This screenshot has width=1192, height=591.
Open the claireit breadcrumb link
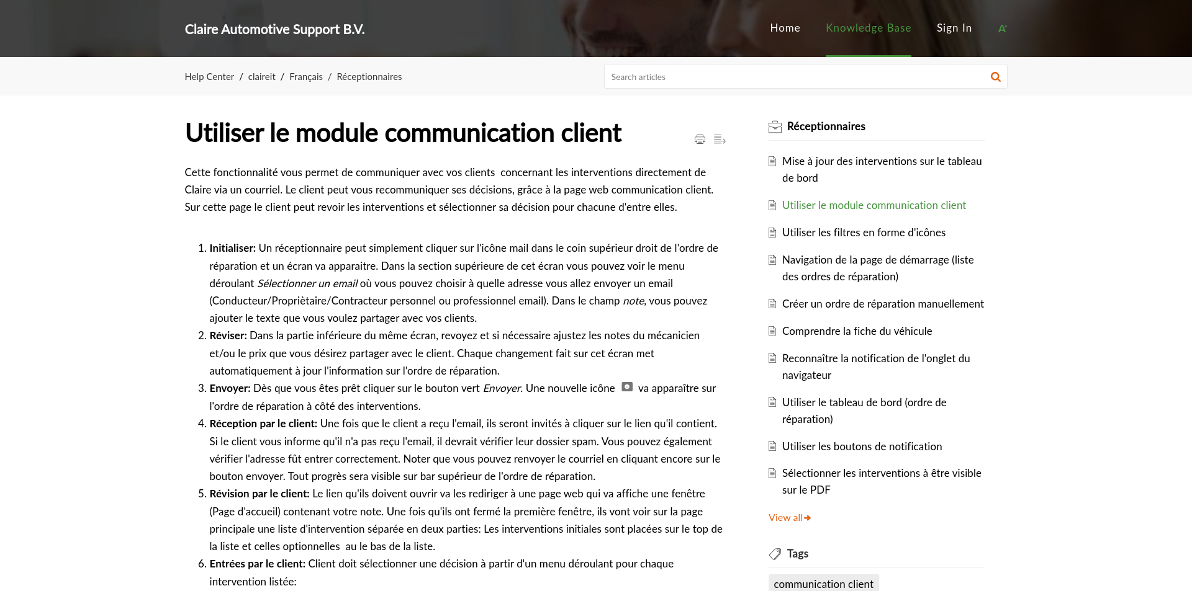[x=261, y=77]
